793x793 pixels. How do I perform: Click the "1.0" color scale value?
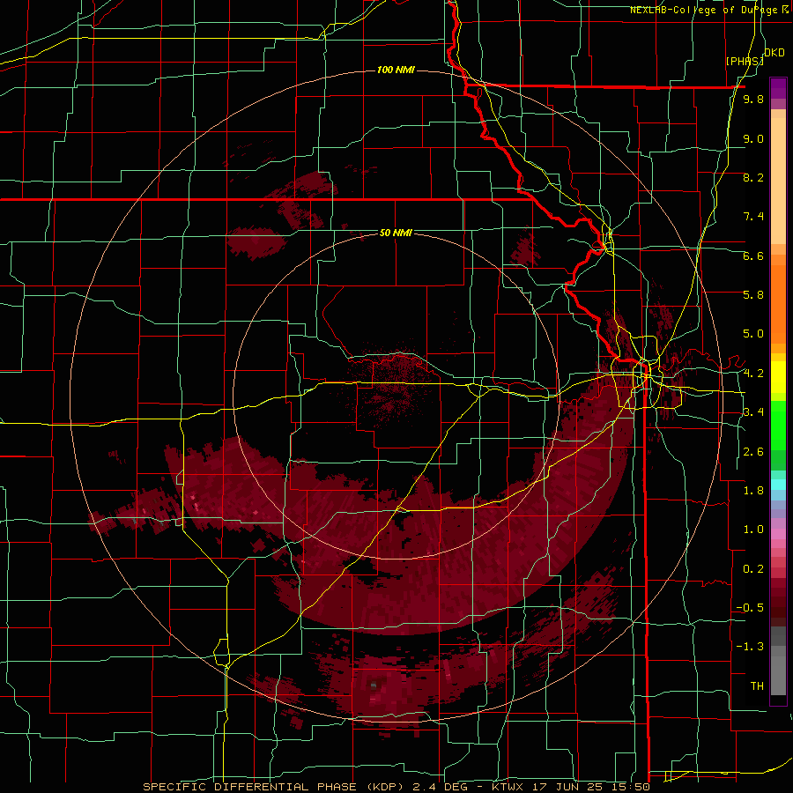click(x=753, y=530)
